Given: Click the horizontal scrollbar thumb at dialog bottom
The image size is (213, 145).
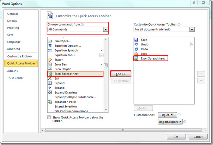Looking at the screenshot, I should pyautogui.click(x=123, y=130).
